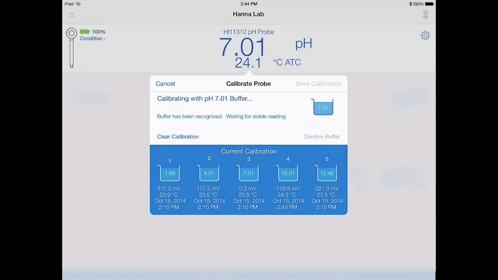Tap the large 7.01 pH reading
Screen dimensions: 498x280
tap(242, 47)
